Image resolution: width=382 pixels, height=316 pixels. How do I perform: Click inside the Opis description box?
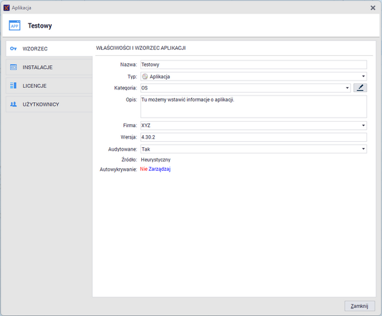click(254, 107)
